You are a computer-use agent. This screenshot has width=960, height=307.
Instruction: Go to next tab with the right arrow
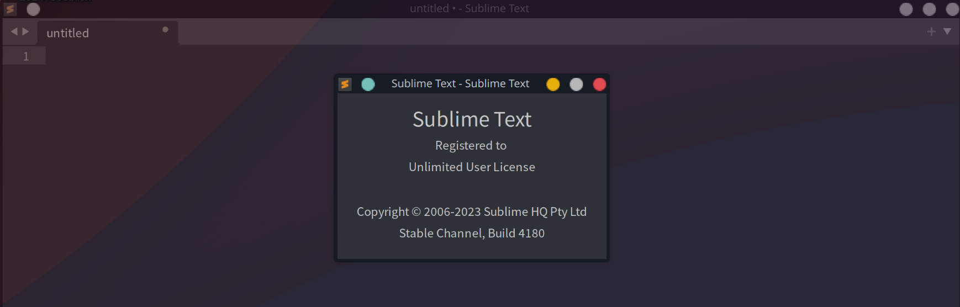pyautogui.click(x=25, y=31)
